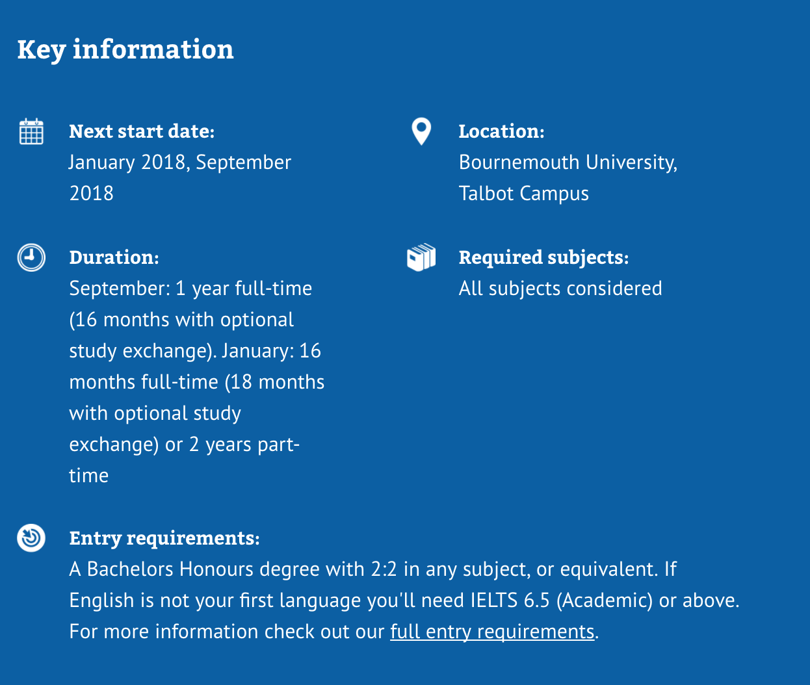Select the Duration label
Screen dimensions: 810x685
(x=114, y=257)
